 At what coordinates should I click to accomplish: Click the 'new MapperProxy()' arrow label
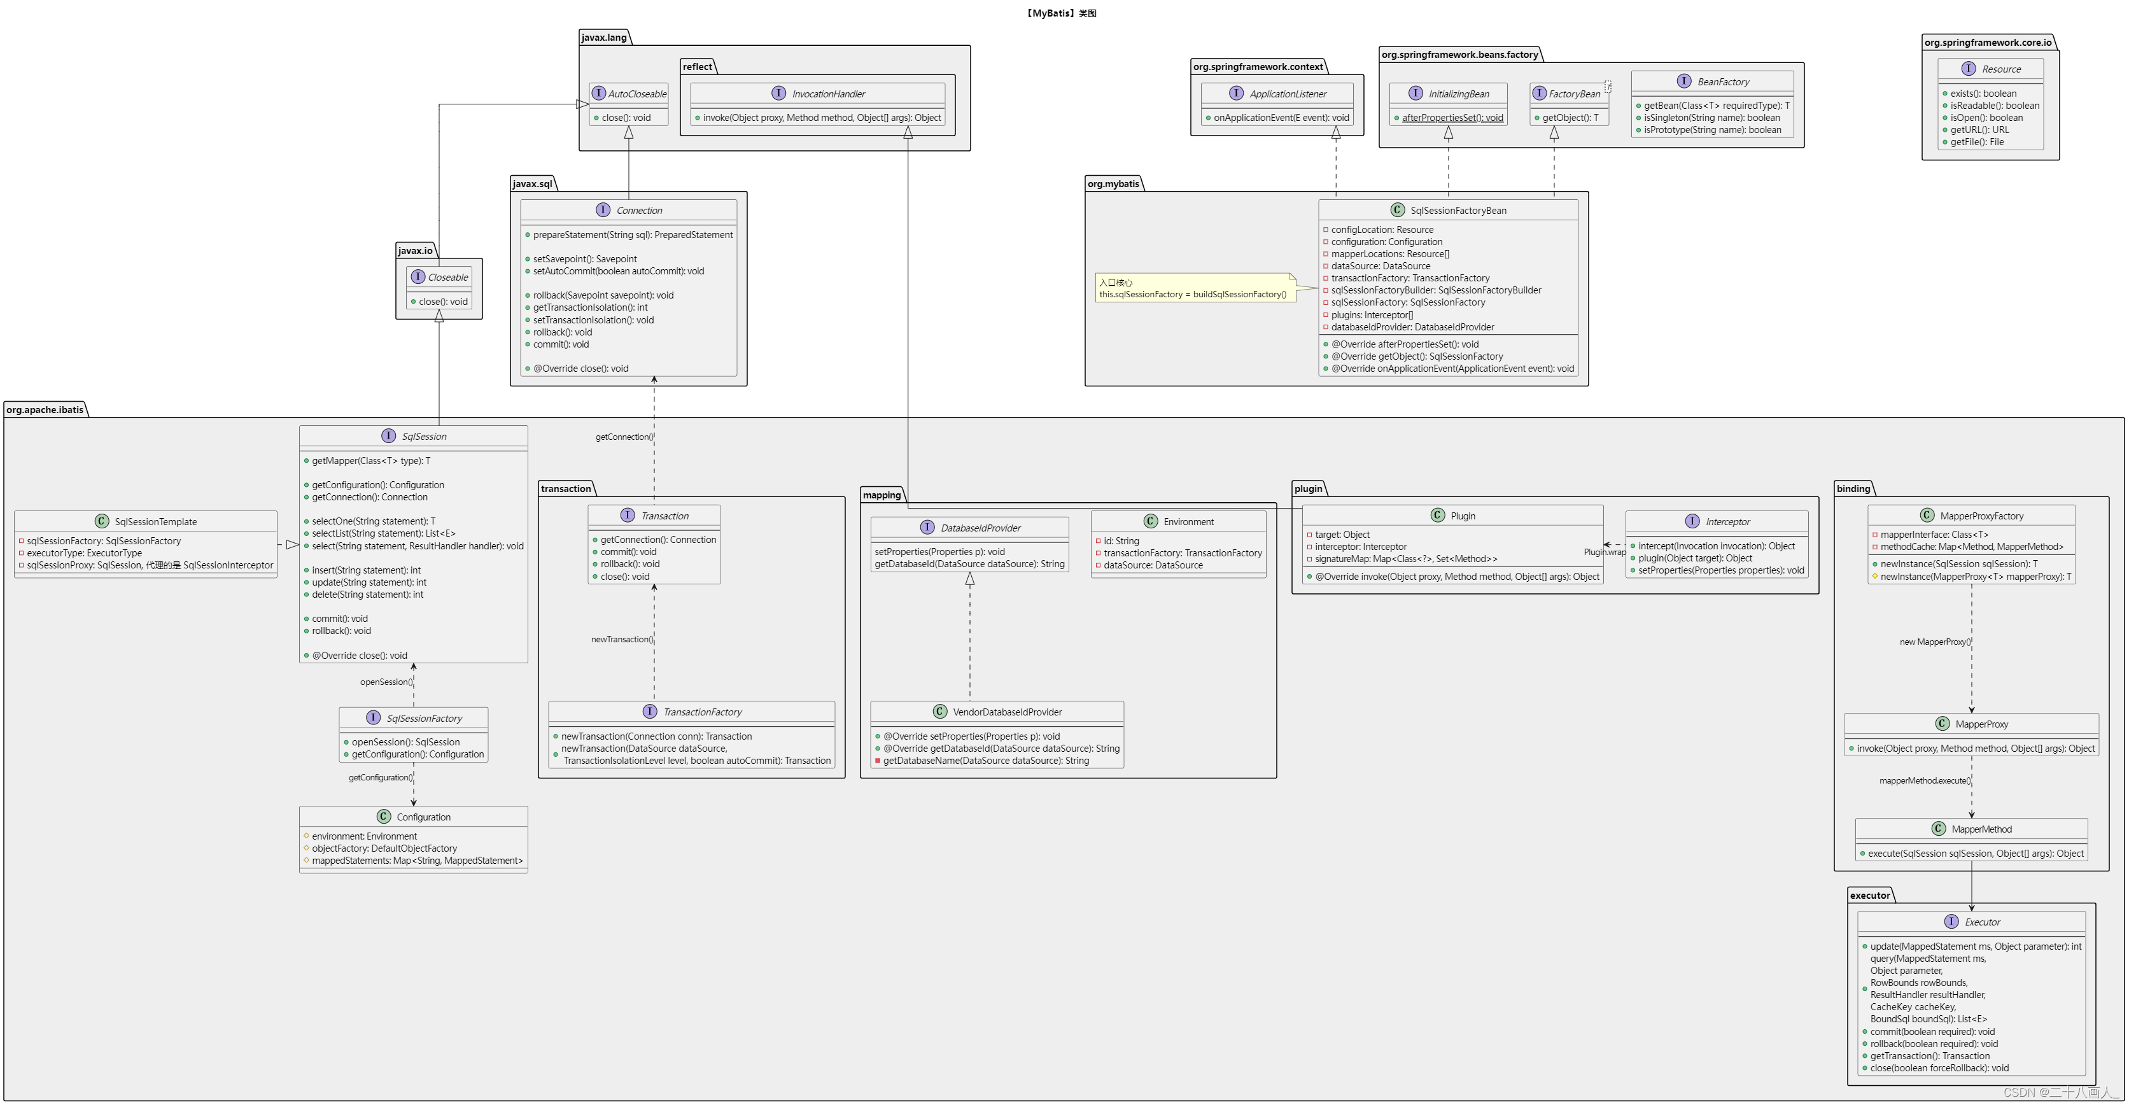coord(1935,642)
